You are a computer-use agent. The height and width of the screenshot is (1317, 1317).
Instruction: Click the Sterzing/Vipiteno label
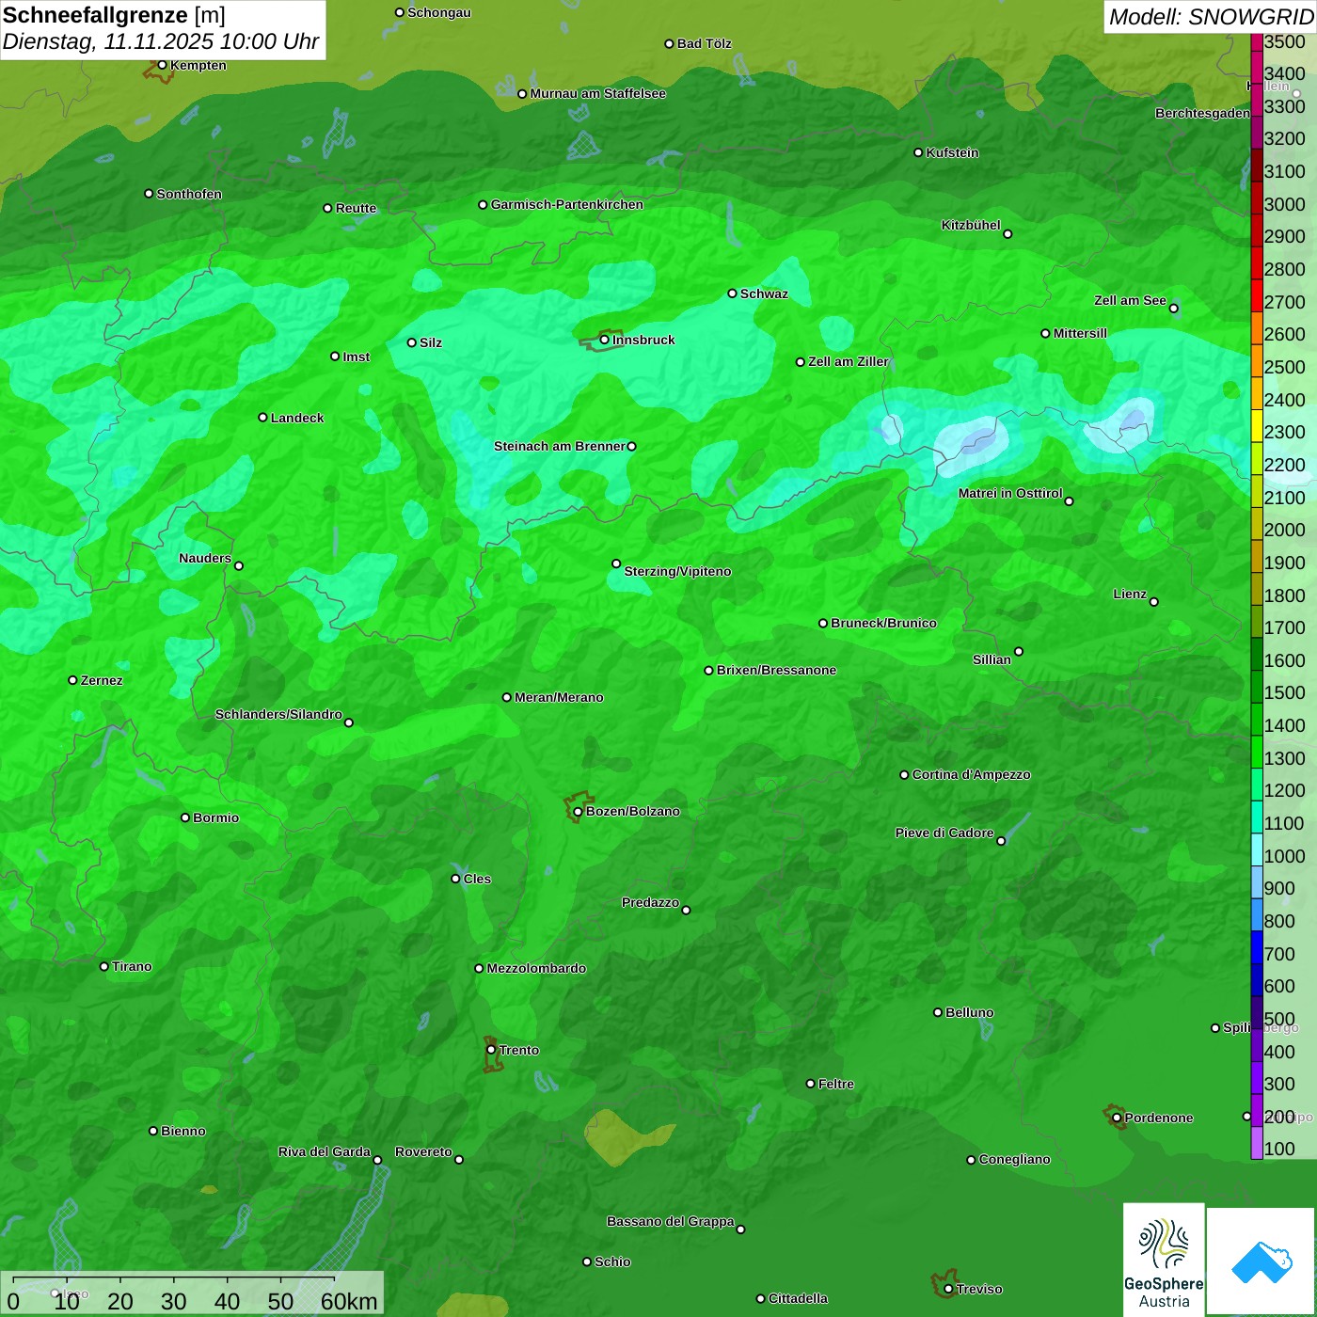tap(677, 571)
